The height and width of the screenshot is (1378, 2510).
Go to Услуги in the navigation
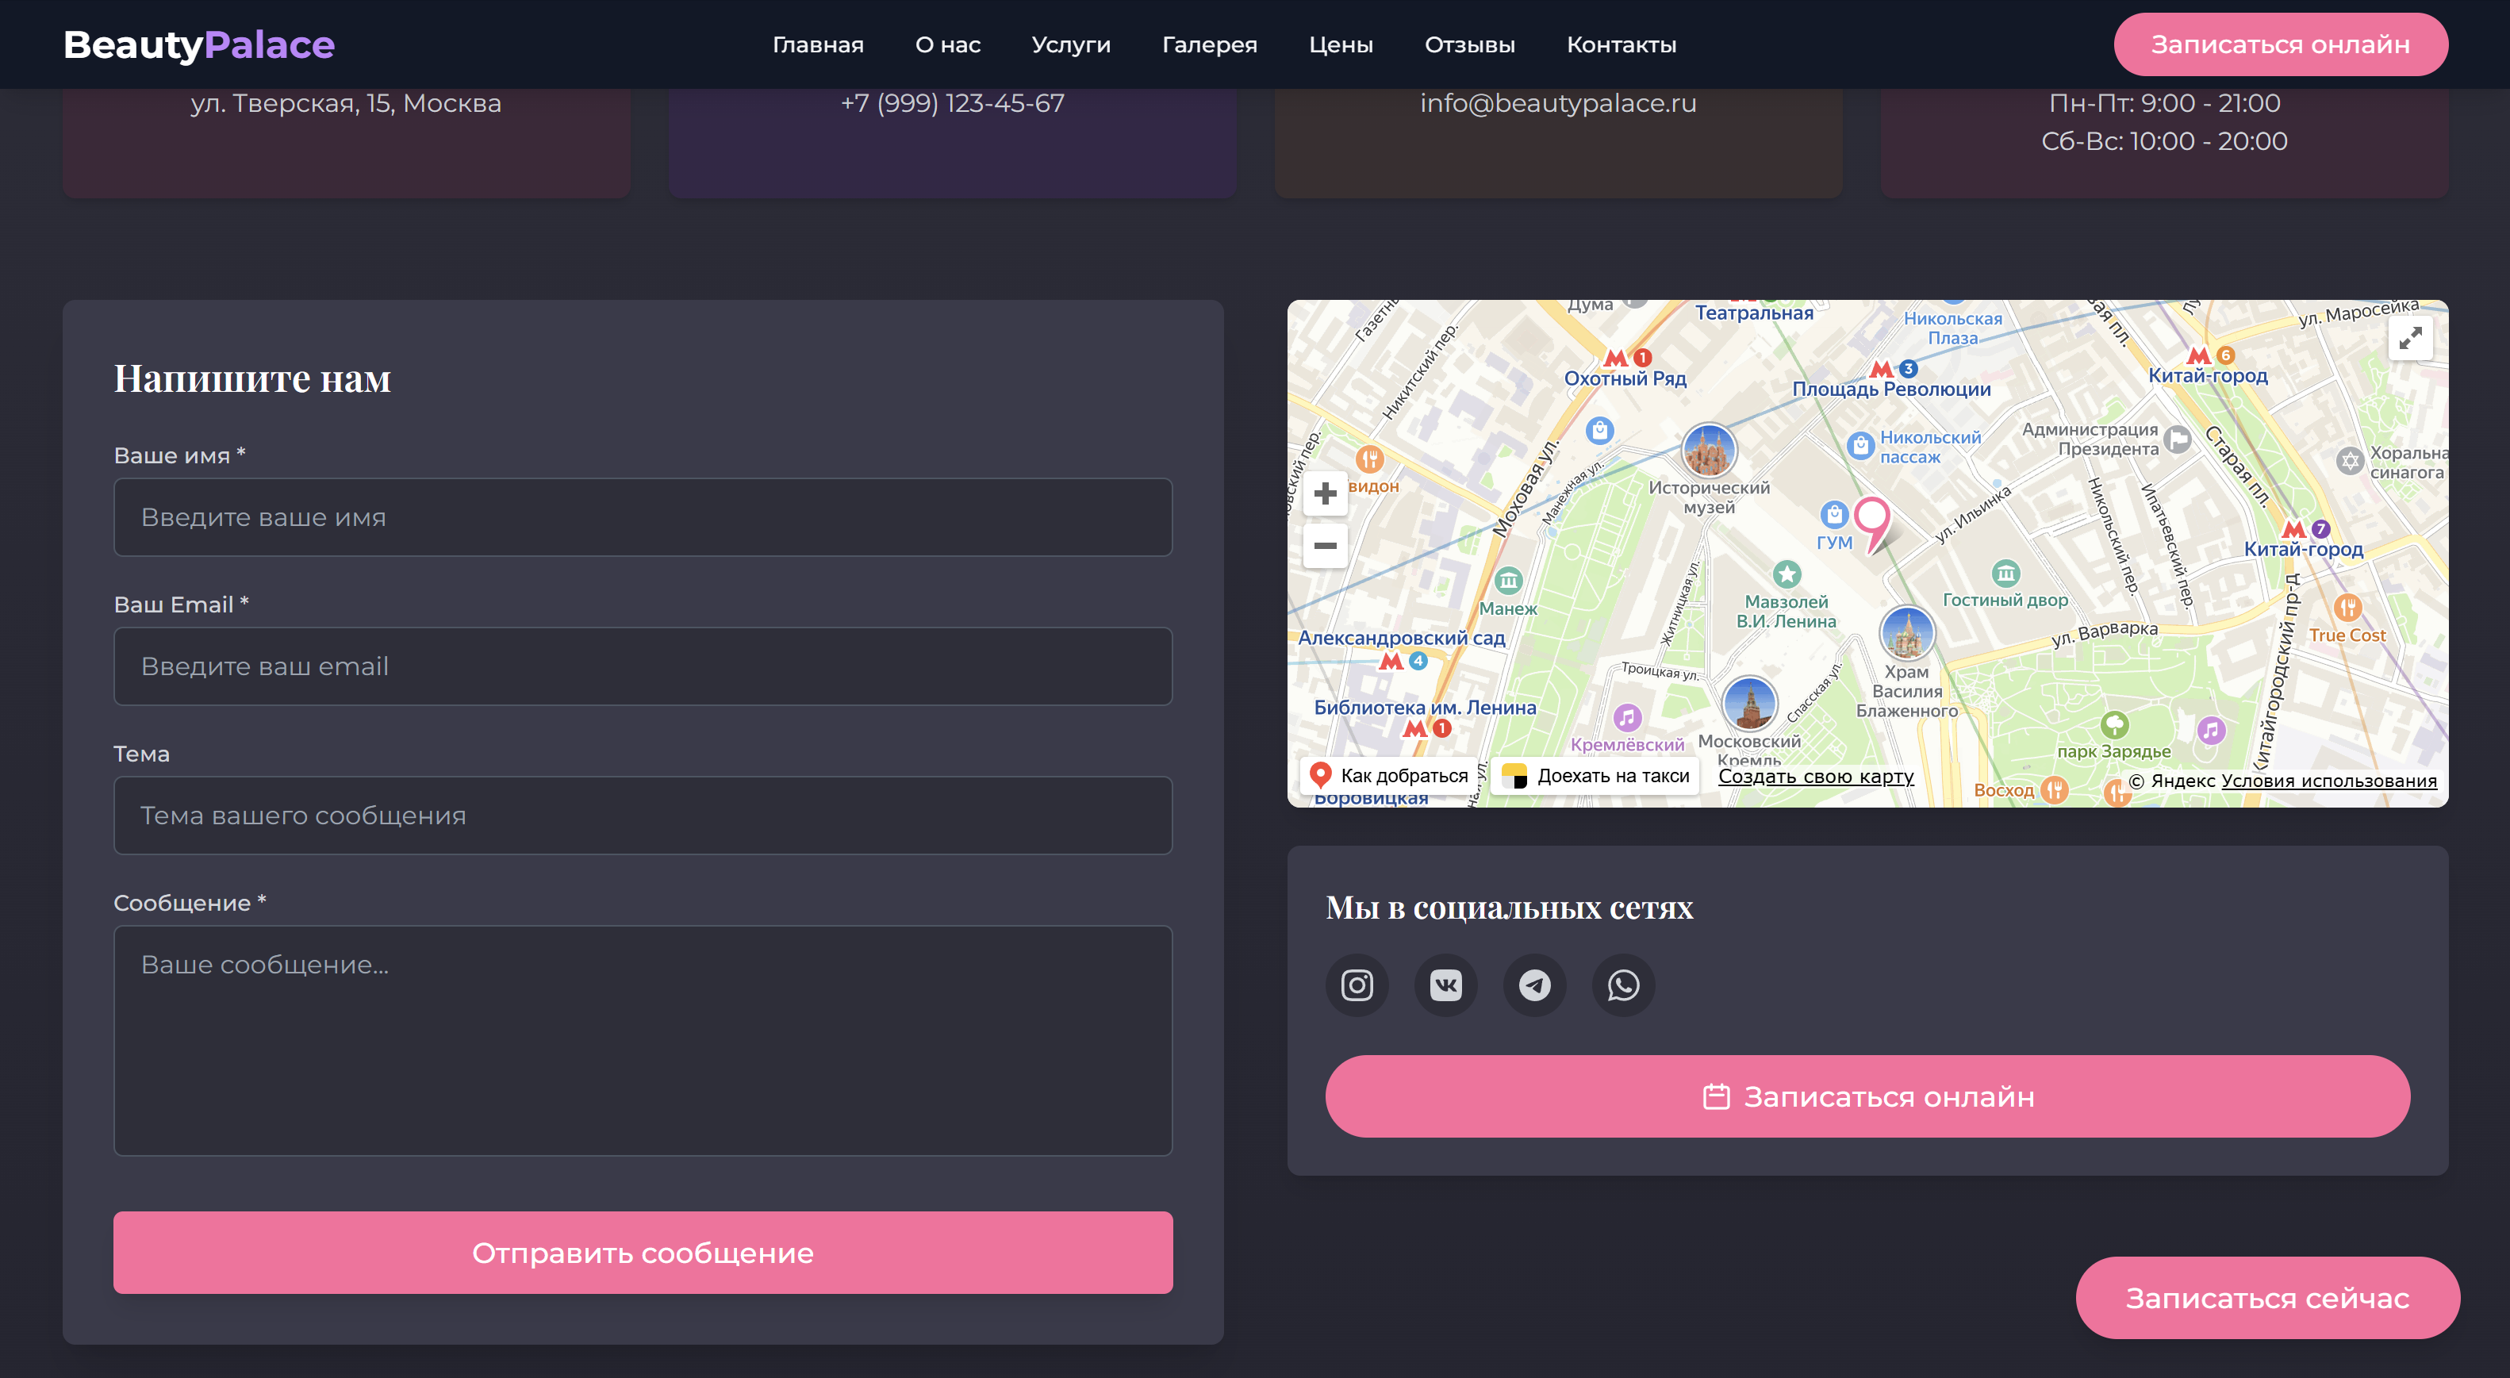[x=1071, y=45]
